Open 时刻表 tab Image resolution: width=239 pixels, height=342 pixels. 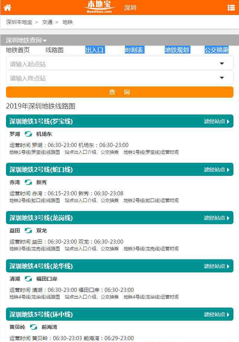click(x=135, y=50)
